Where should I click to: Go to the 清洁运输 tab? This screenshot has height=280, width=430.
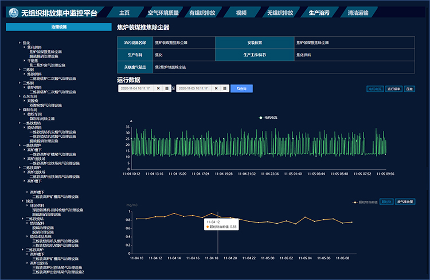pos(358,13)
